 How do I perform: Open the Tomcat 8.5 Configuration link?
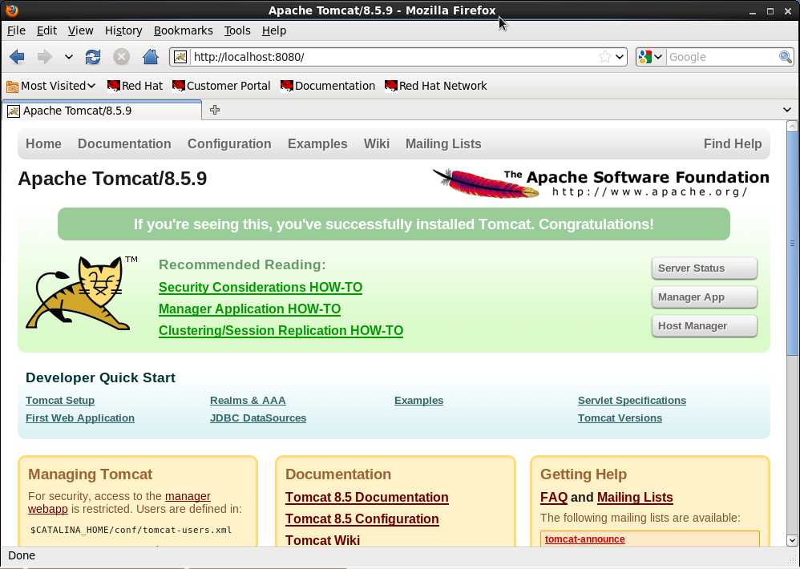[x=362, y=519]
